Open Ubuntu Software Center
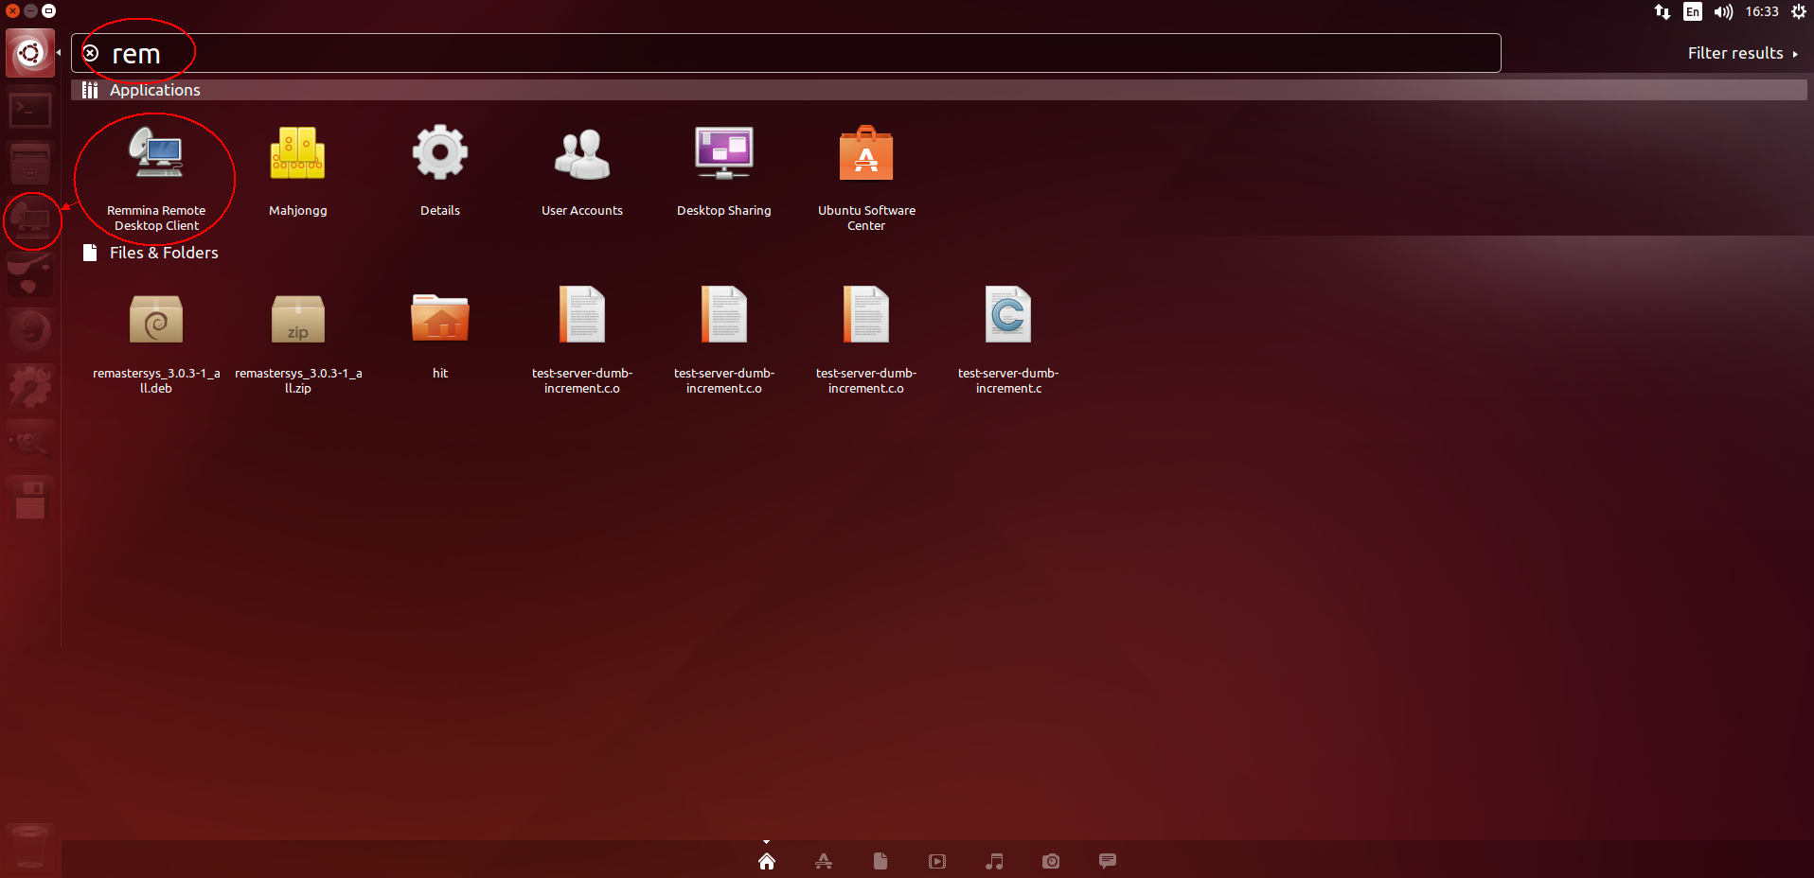The width and height of the screenshot is (1814, 878). [x=866, y=178]
